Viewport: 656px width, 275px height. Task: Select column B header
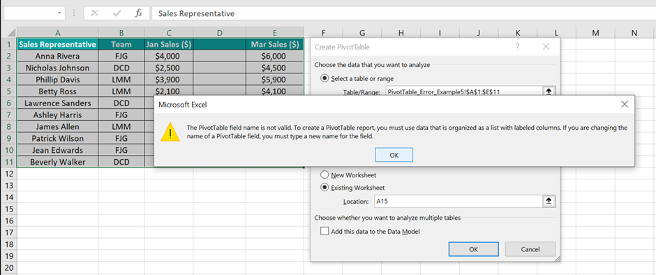click(x=121, y=33)
